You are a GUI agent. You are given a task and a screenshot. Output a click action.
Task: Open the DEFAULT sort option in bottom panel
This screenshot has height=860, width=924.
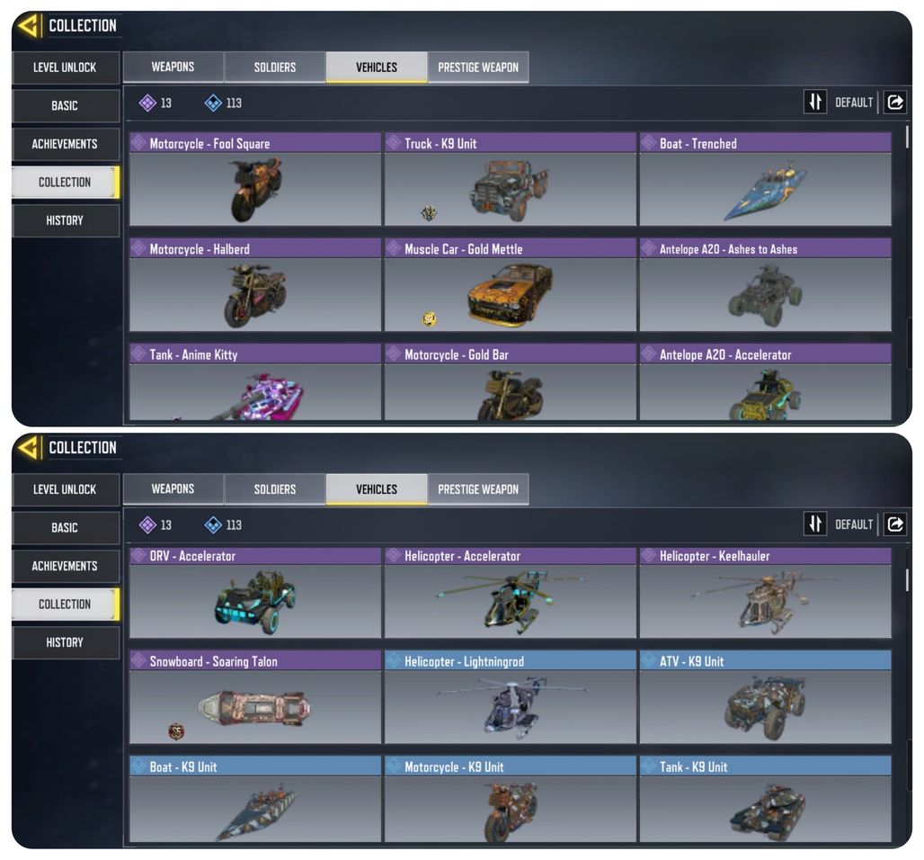[853, 524]
